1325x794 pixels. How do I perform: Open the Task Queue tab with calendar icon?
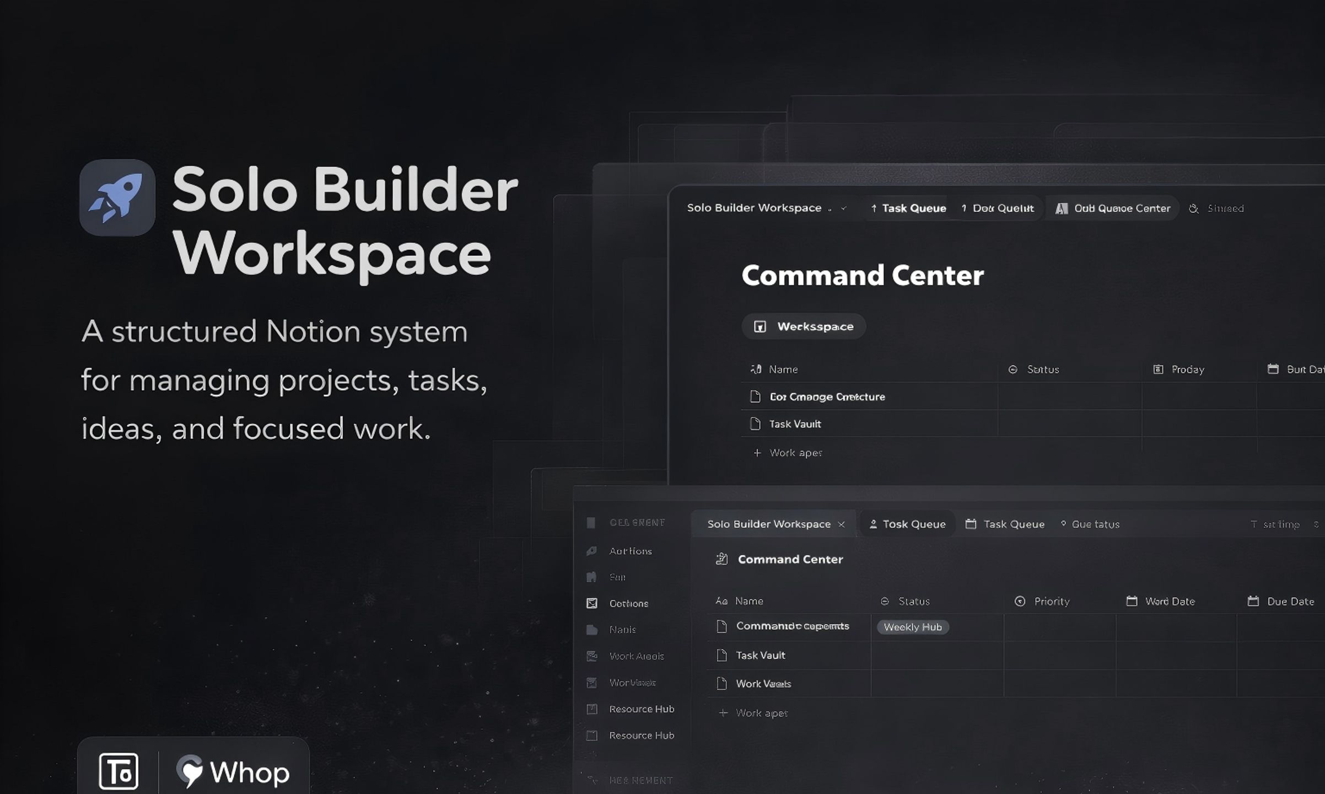click(1005, 524)
